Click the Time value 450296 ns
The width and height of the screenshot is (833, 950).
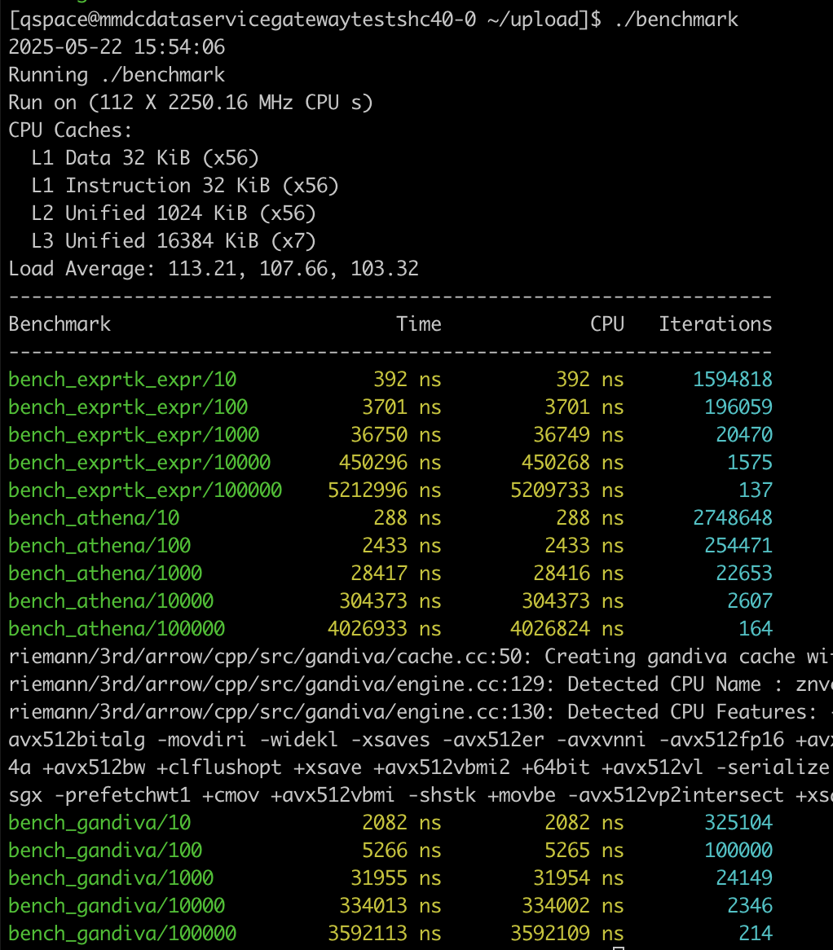pyautogui.click(x=390, y=463)
